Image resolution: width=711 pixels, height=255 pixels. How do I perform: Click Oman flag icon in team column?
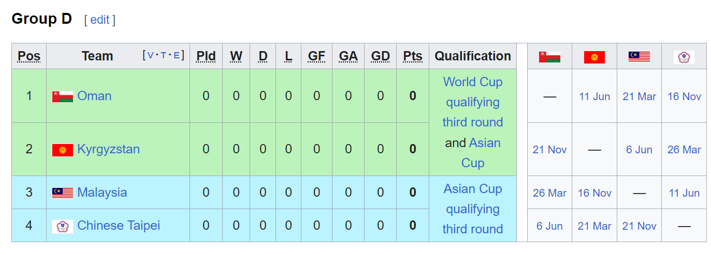(x=62, y=97)
